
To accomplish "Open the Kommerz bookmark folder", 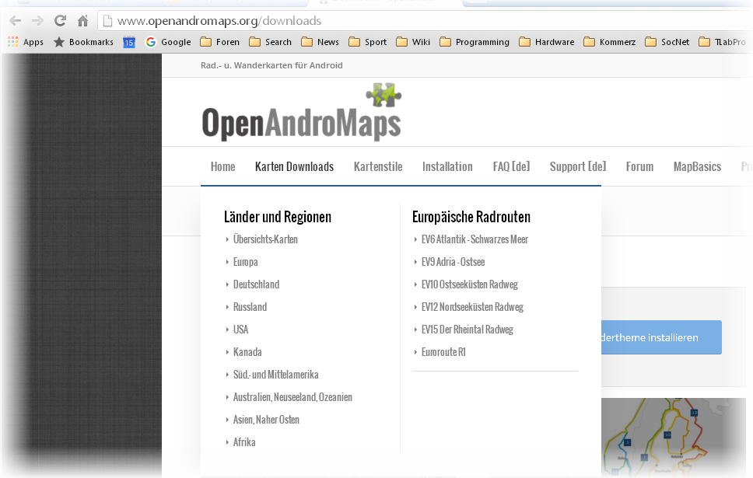I will [x=610, y=42].
